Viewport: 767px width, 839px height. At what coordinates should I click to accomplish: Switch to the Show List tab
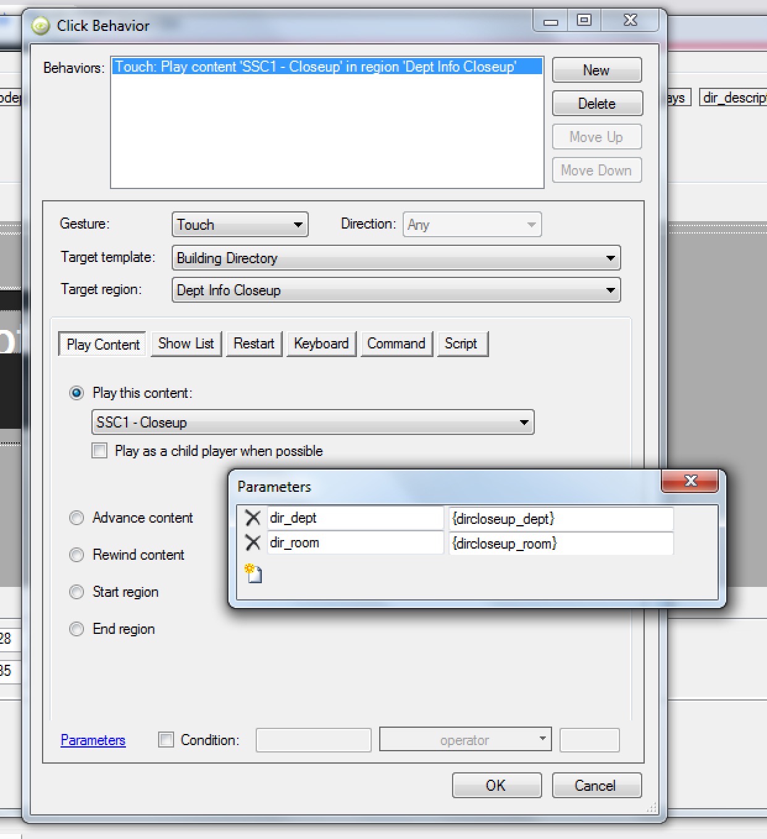click(186, 344)
